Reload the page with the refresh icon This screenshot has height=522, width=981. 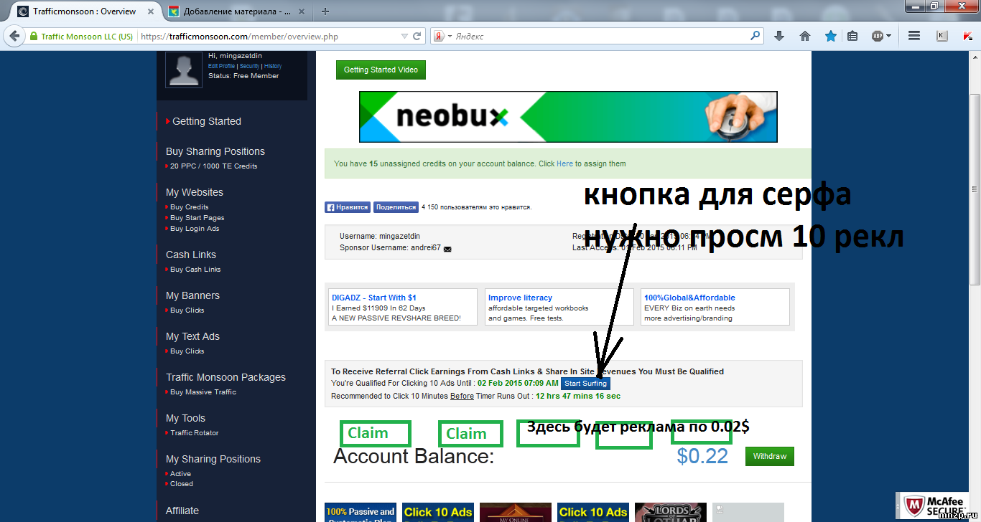[417, 36]
